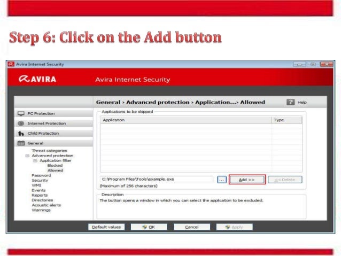
Task: Close the Avira Internet Security window
Action: 327,64
